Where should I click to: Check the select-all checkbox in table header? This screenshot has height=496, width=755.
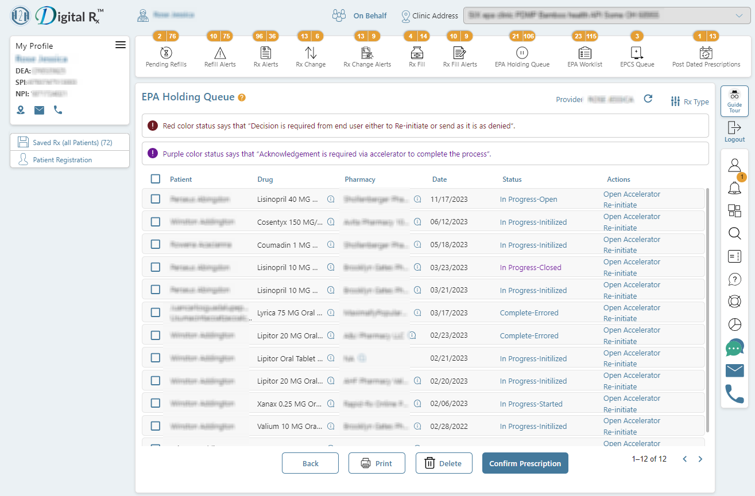point(155,178)
